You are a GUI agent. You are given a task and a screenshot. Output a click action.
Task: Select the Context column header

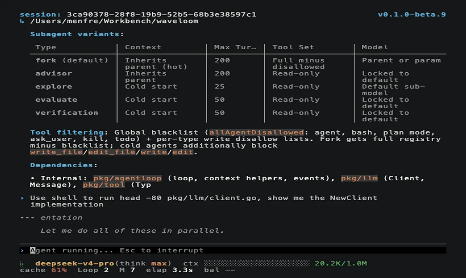pyautogui.click(x=143, y=47)
